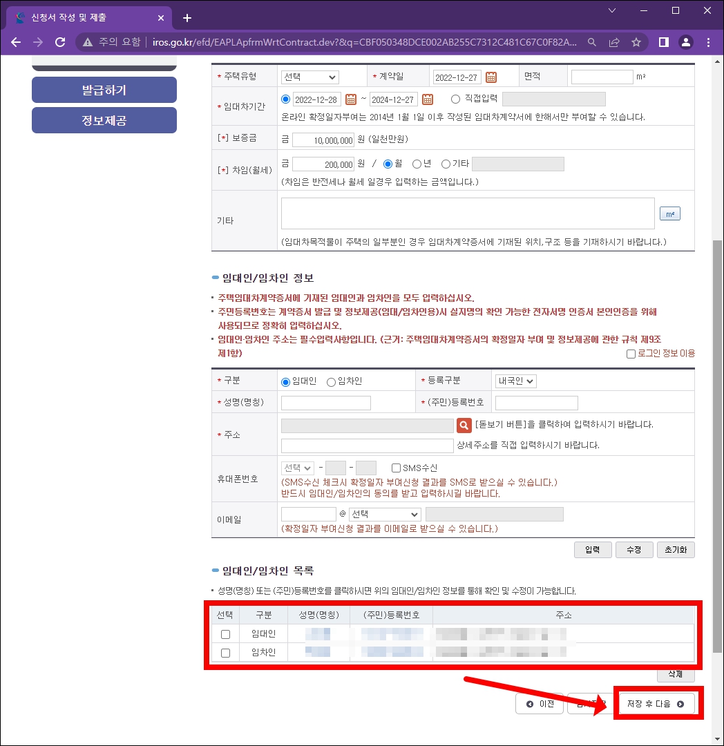Click the browser back arrow
The height and width of the screenshot is (746, 724).
tap(16, 41)
